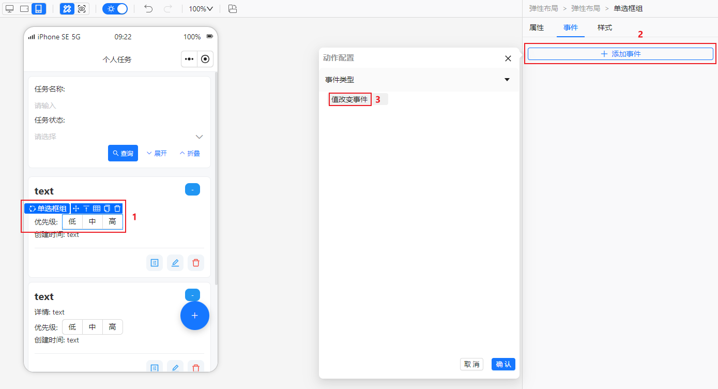Click the move handle of 单选框组
The height and width of the screenshot is (389, 718).
(x=76, y=208)
